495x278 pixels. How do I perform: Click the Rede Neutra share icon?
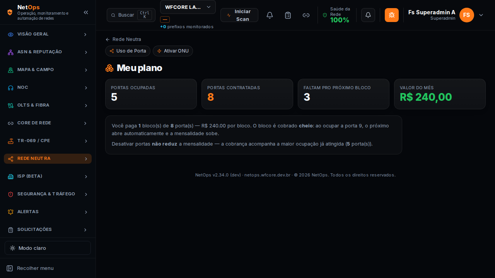tap(11, 159)
